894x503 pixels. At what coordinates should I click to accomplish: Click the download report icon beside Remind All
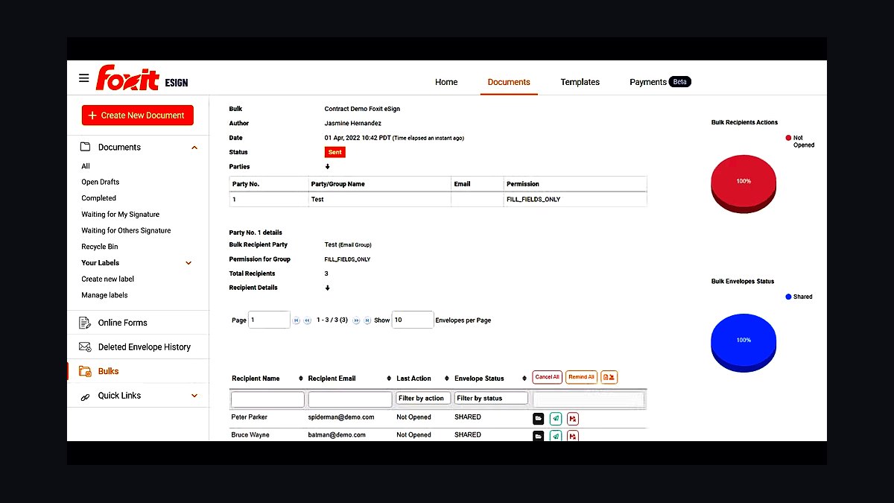tap(609, 377)
